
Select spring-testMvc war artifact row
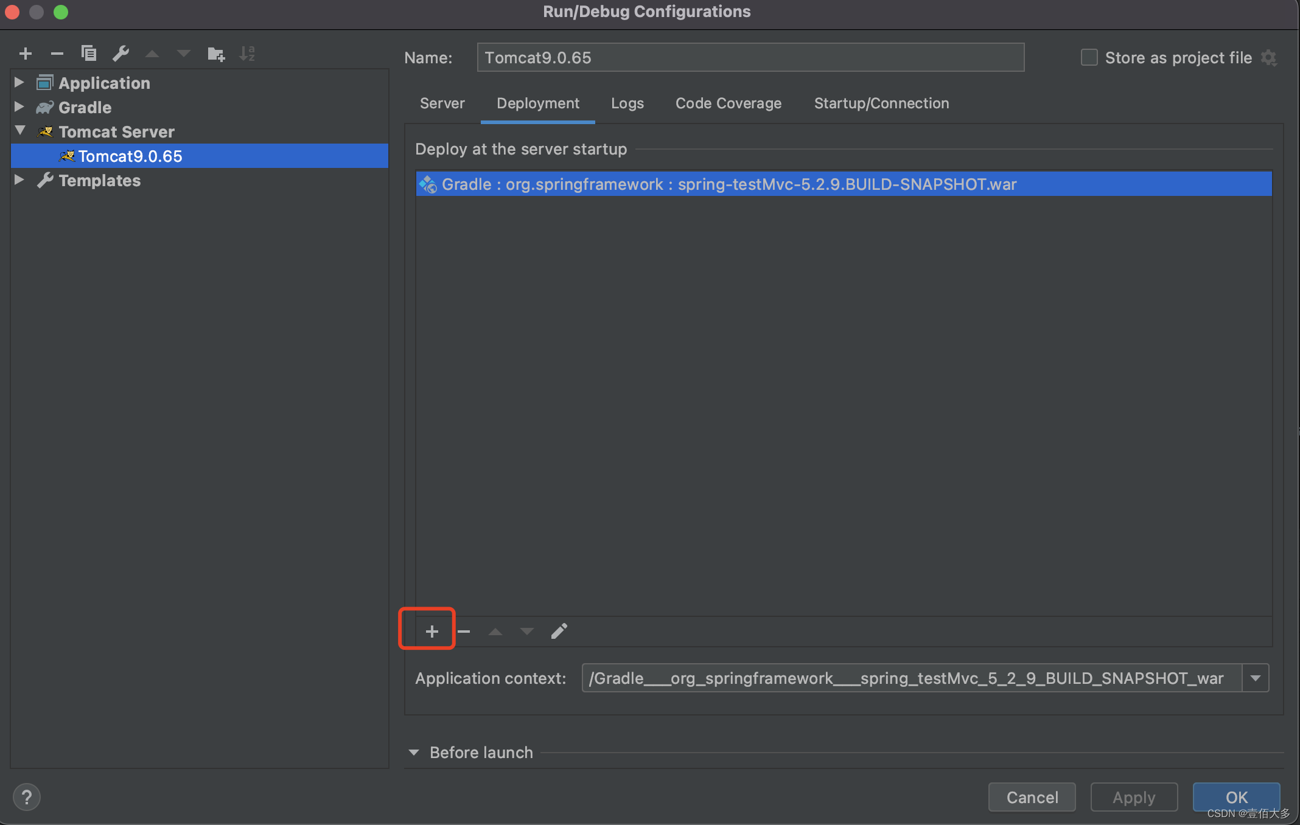[x=844, y=184]
